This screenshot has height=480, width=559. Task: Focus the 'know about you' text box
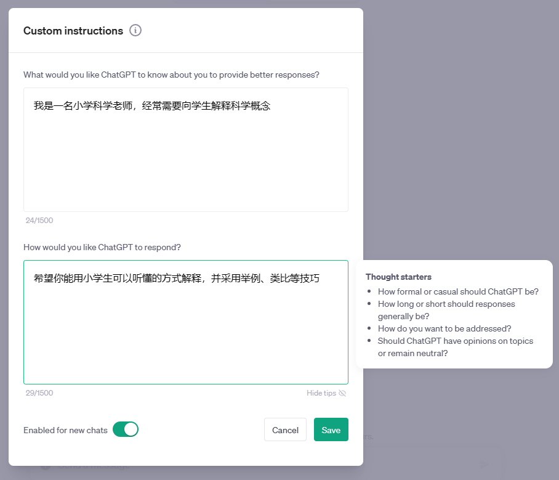[185, 160]
